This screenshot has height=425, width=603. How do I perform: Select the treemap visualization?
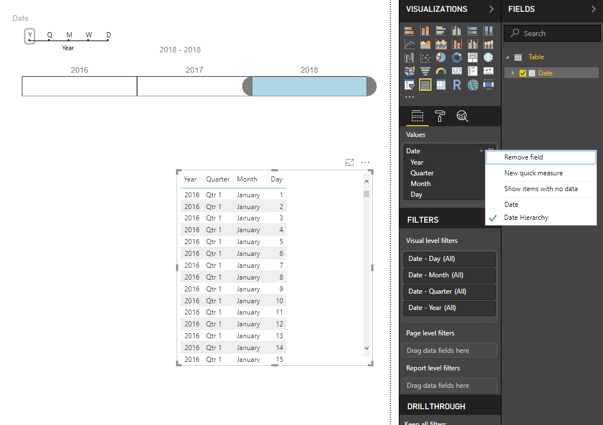click(x=472, y=57)
